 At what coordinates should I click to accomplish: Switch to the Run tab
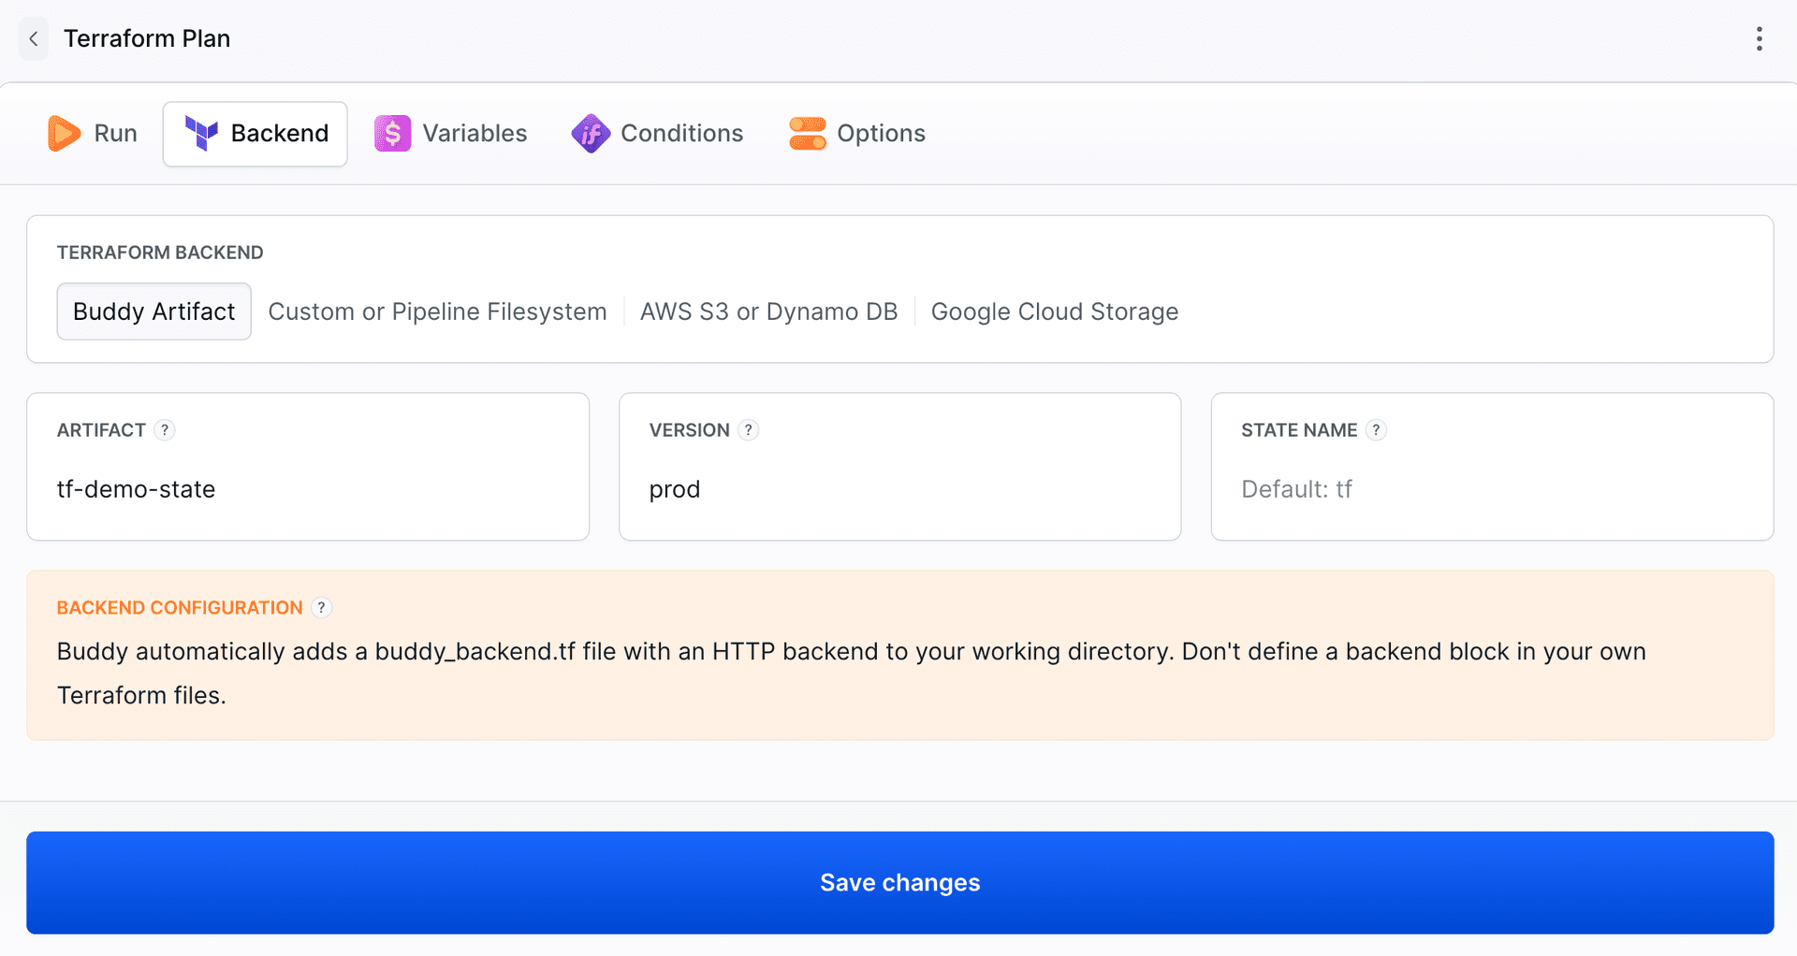[93, 134]
